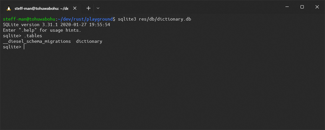Click the empty terminal area below the prompt

[163, 89]
